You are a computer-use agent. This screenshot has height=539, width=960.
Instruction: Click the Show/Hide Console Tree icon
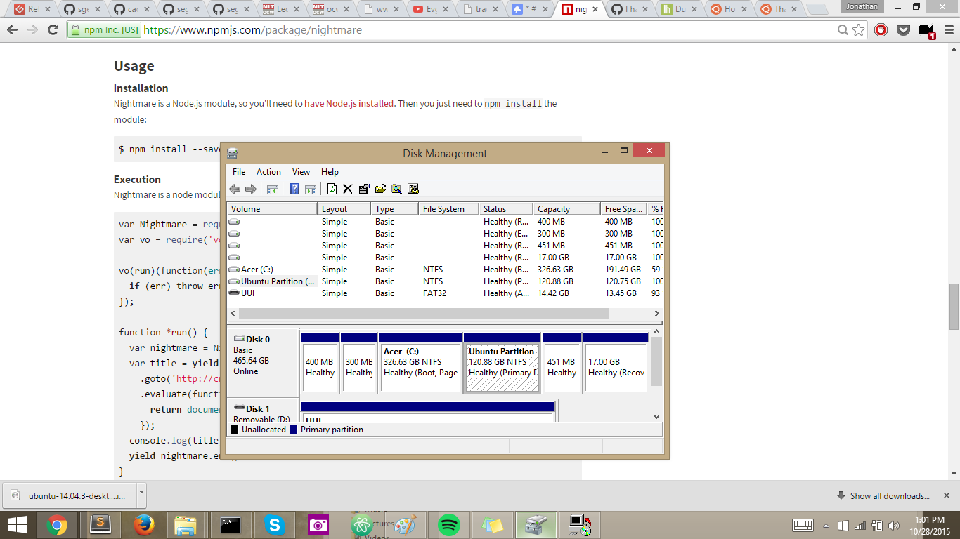click(x=273, y=189)
